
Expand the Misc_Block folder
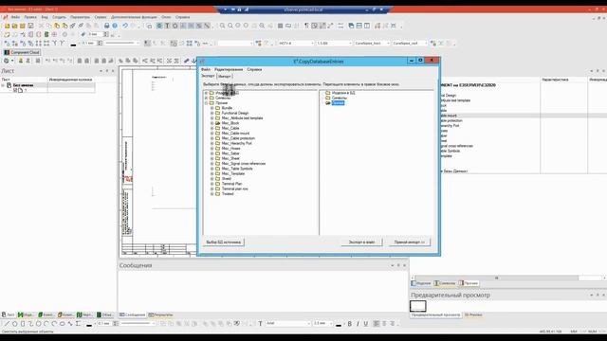(x=212, y=123)
